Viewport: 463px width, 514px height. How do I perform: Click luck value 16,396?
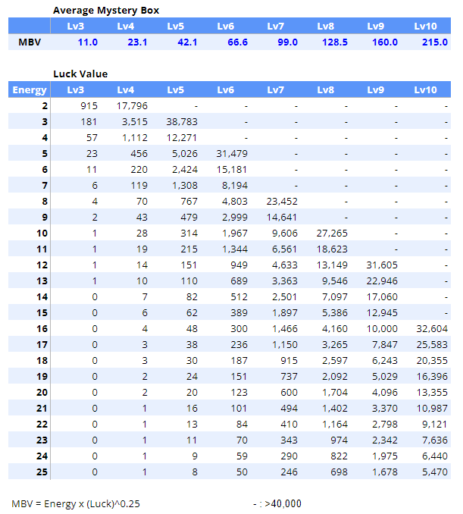[x=432, y=376]
